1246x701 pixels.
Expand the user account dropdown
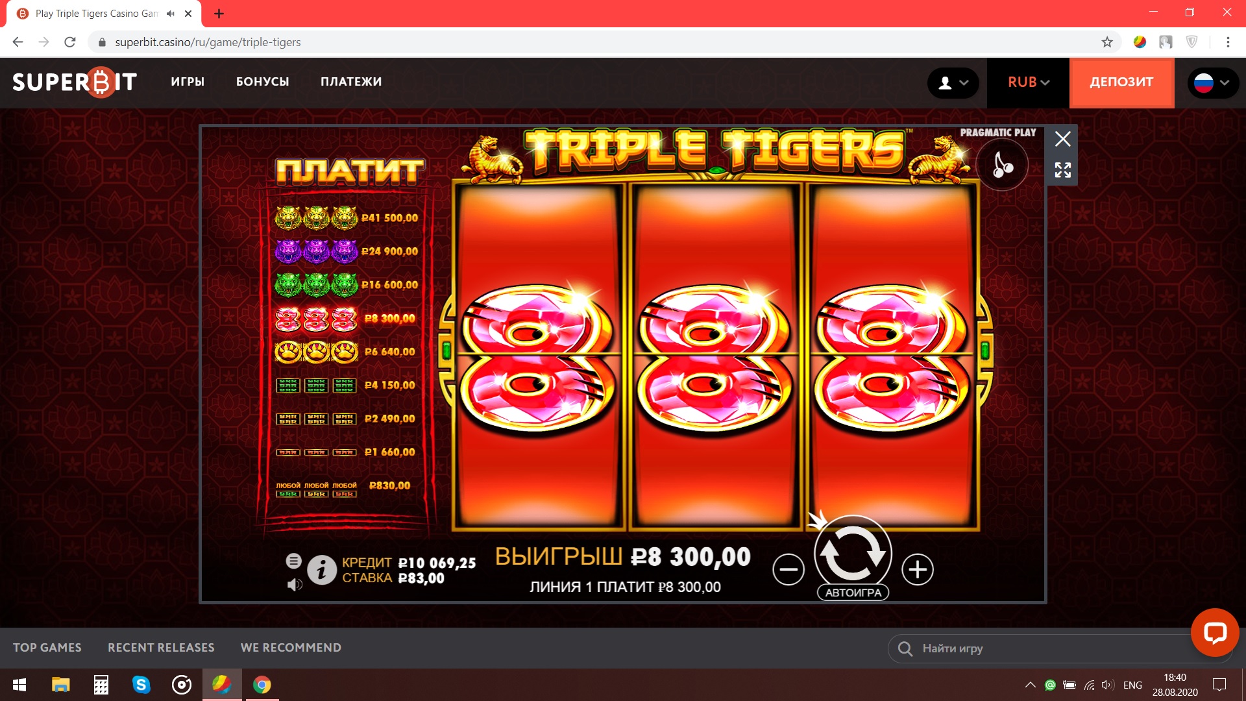tap(953, 82)
